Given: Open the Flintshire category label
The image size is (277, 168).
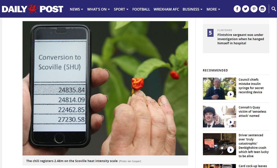Looking at the screenshot, I should click(x=225, y=30).
